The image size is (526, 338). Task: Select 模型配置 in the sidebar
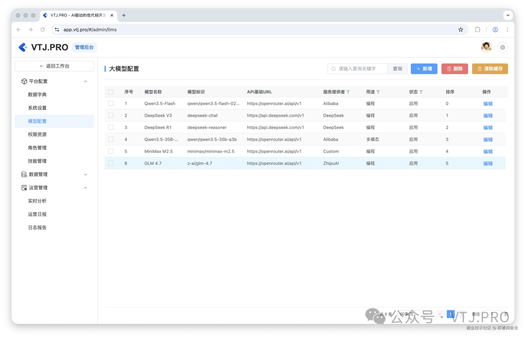pos(55,121)
